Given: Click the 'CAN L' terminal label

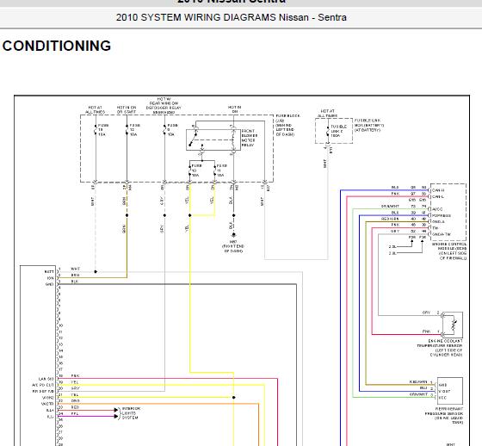Looking at the screenshot, I should coord(438,196).
